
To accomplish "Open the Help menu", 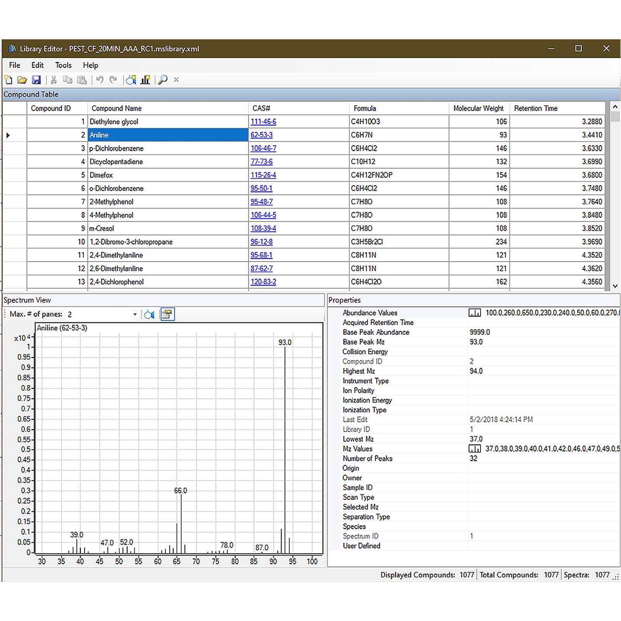I will coord(91,65).
